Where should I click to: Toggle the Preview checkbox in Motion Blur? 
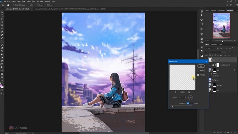click(x=198, y=75)
